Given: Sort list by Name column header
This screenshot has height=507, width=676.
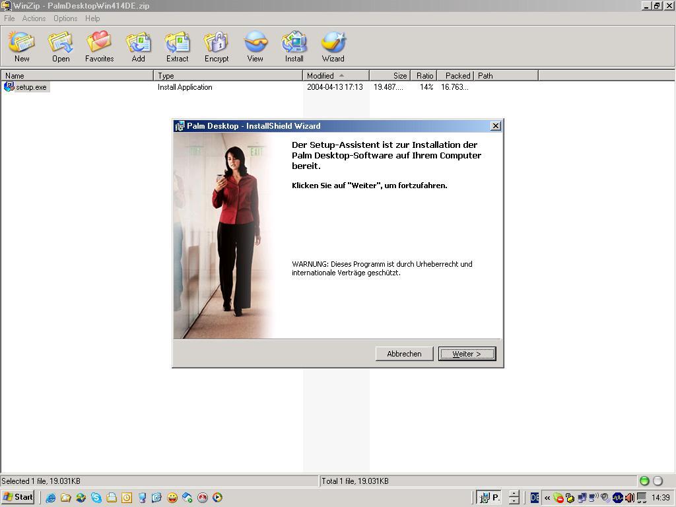Looking at the screenshot, I should pyautogui.click(x=77, y=75).
